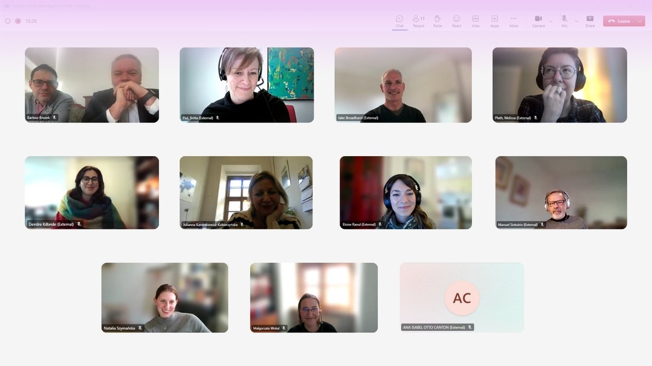Select Julianna Karaszkiewicz-Kobierzyńska's video tile
Image resolution: width=652 pixels, height=366 pixels.
[x=246, y=192]
